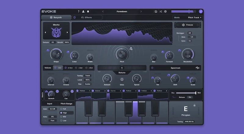Toggle the Retrigger Off switch
Image resolution: width=244 pixels, height=134 pixels.
(x=189, y=33)
